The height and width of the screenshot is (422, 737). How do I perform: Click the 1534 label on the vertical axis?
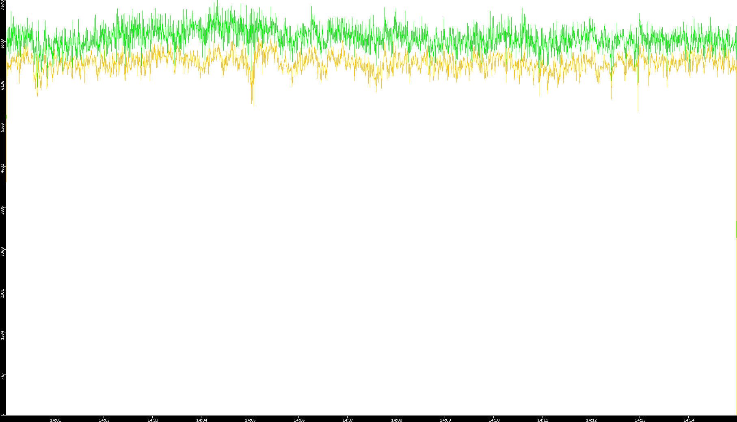[3, 335]
